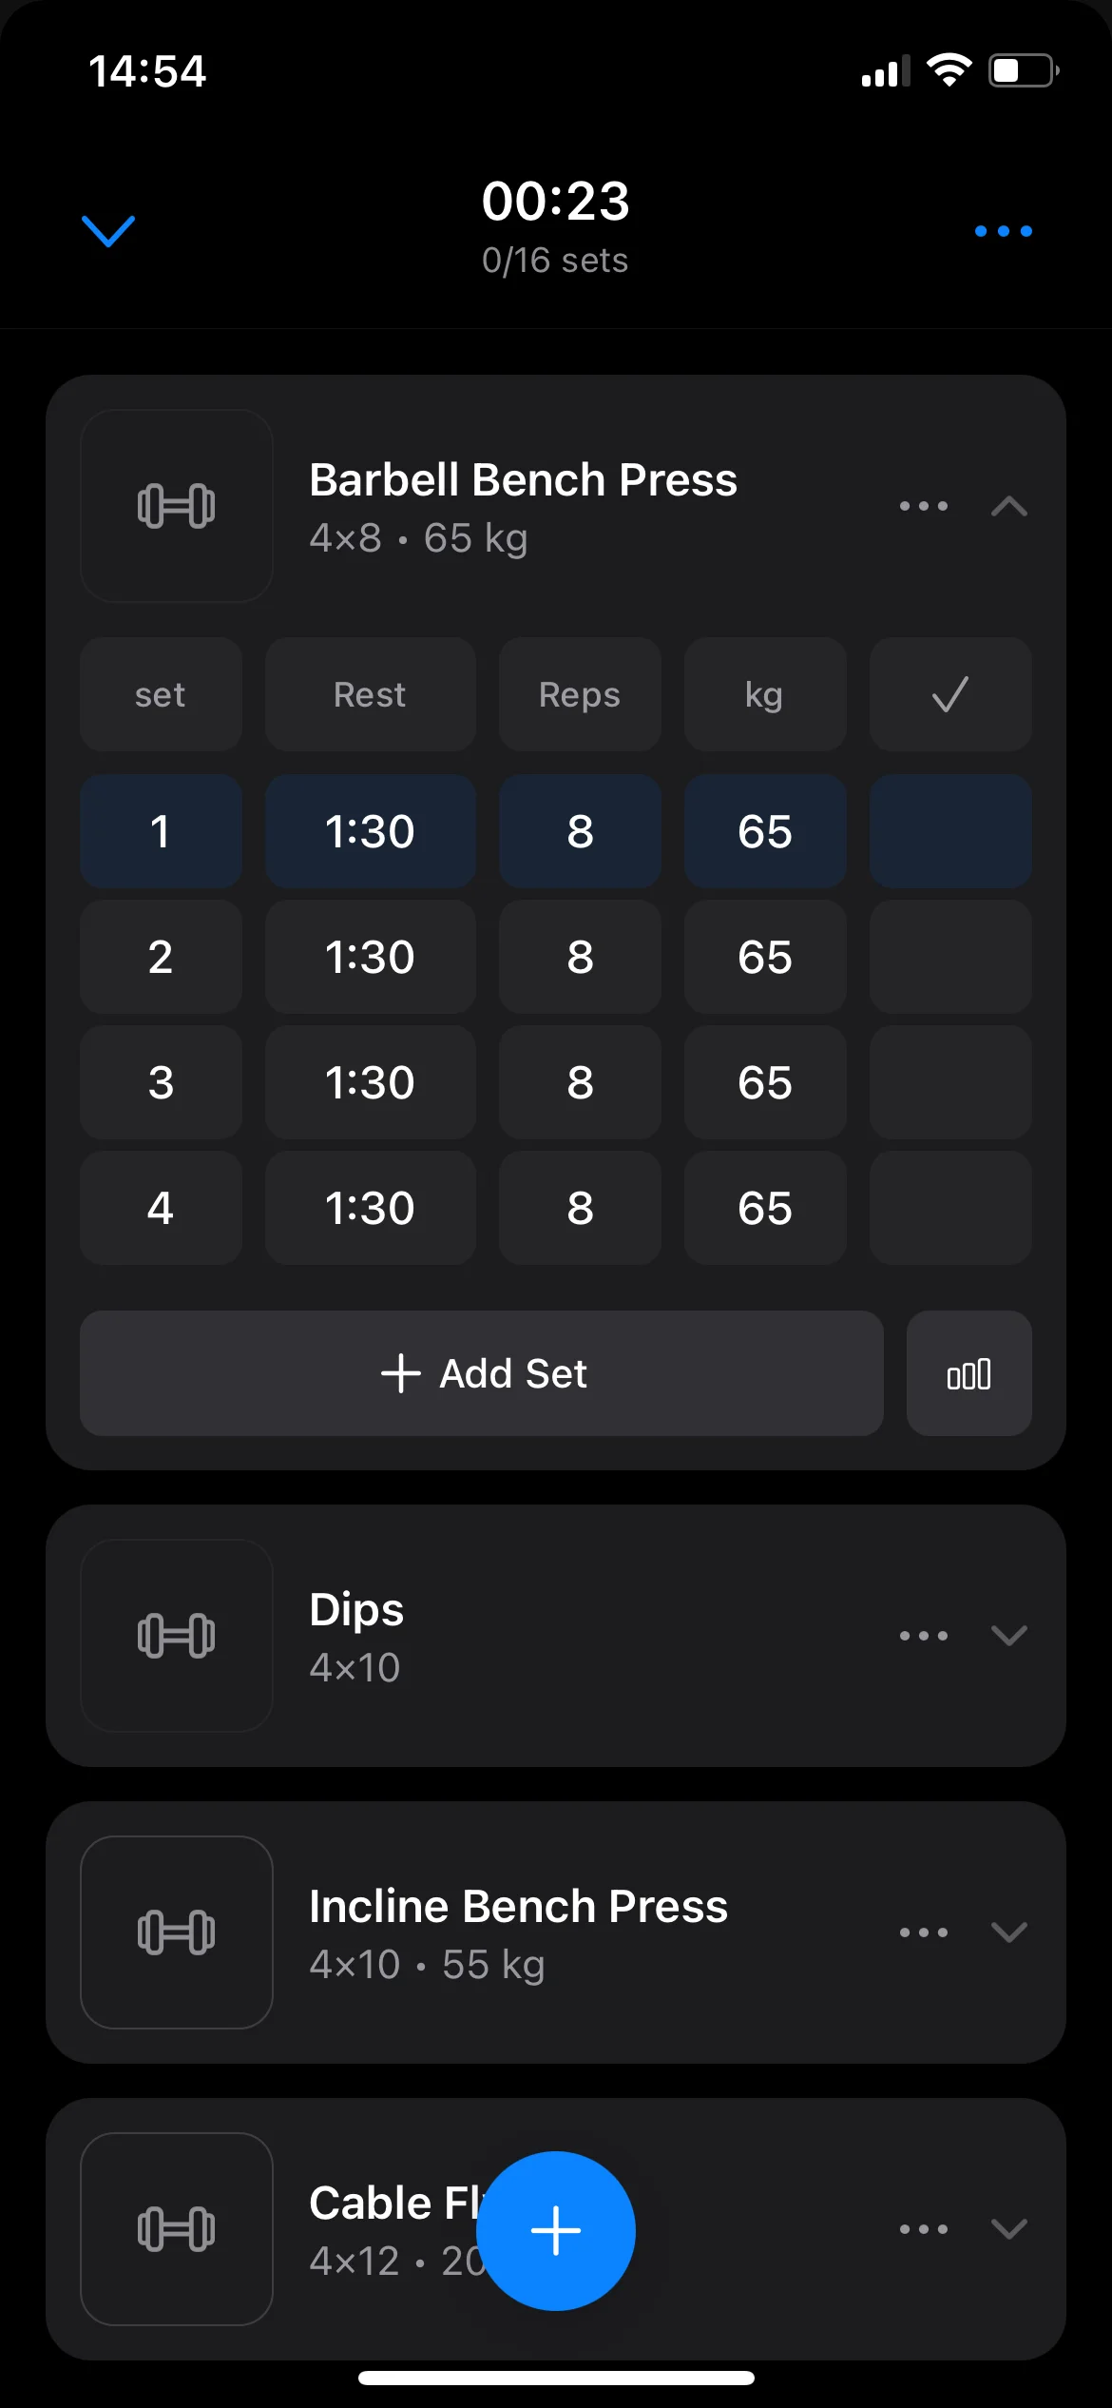
Task: Check off set 4 as done
Action: [x=950, y=1208]
